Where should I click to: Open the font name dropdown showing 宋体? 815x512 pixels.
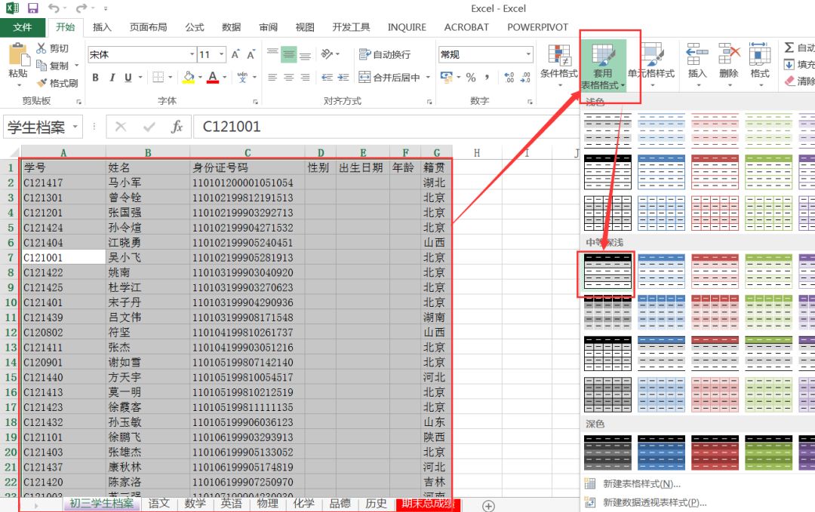point(192,55)
